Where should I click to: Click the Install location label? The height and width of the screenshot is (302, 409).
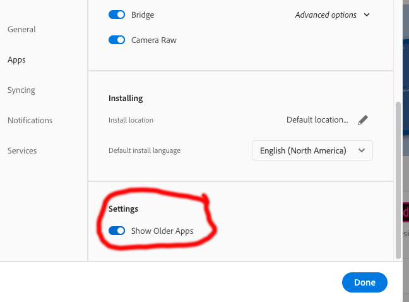click(x=131, y=120)
